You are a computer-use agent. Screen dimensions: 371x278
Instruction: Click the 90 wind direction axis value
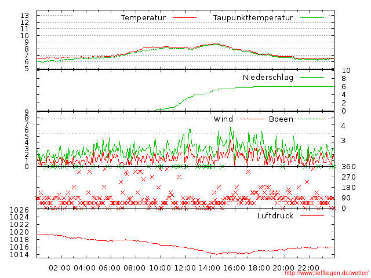coord(346,198)
